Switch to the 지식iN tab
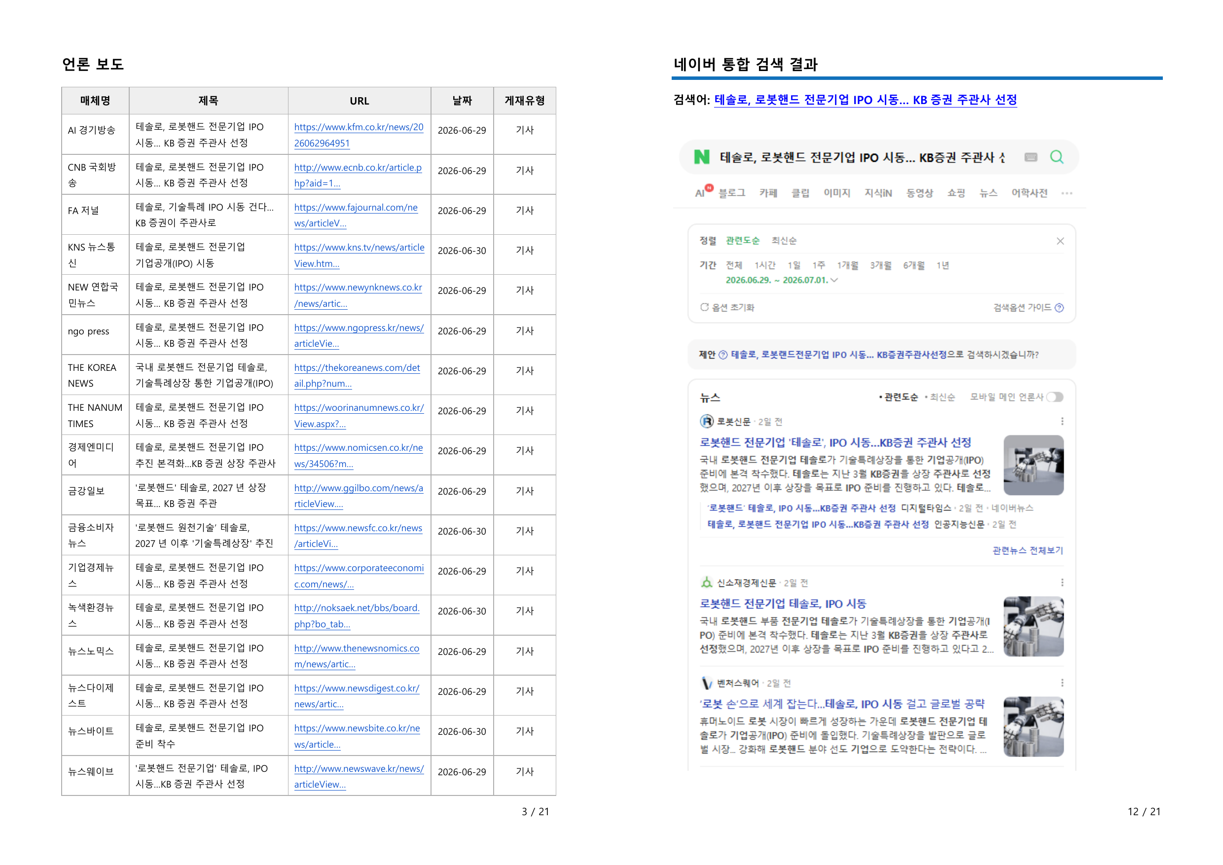 (878, 193)
